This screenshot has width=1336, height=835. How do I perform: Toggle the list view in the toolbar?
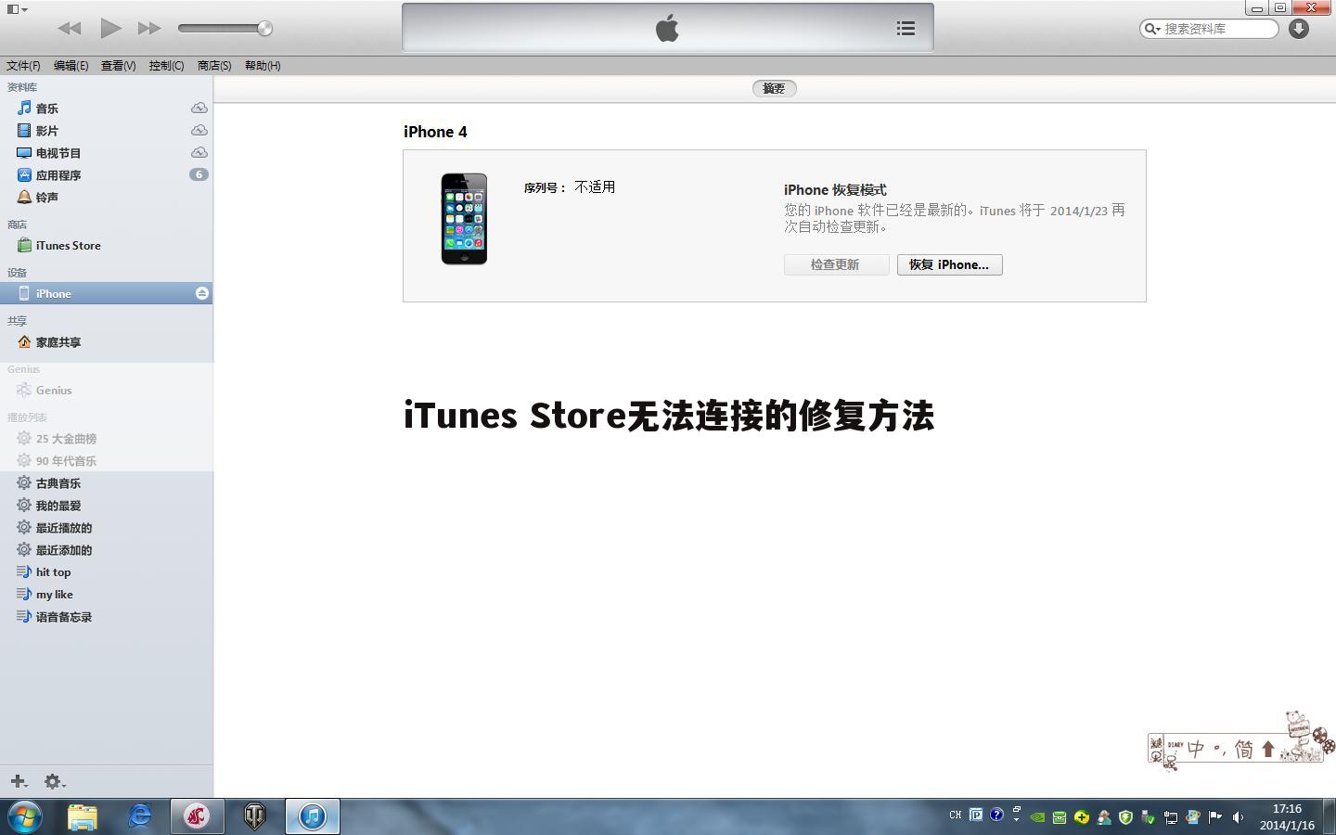pos(905,28)
